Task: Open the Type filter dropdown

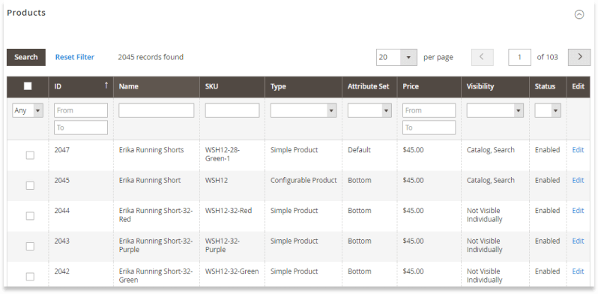Action: [303, 110]
